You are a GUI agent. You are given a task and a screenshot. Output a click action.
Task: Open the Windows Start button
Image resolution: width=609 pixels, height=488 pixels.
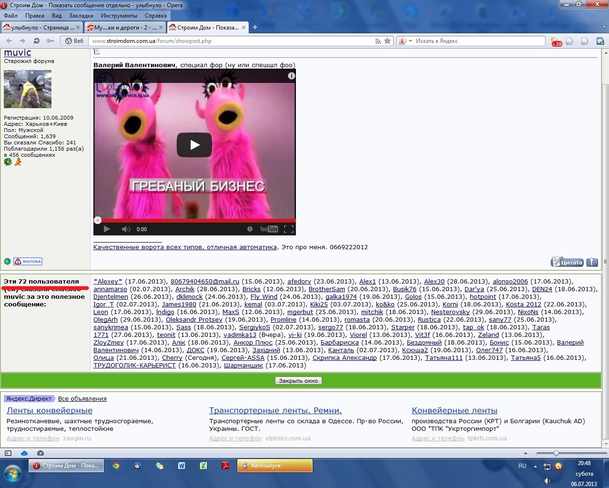[13, 473]
